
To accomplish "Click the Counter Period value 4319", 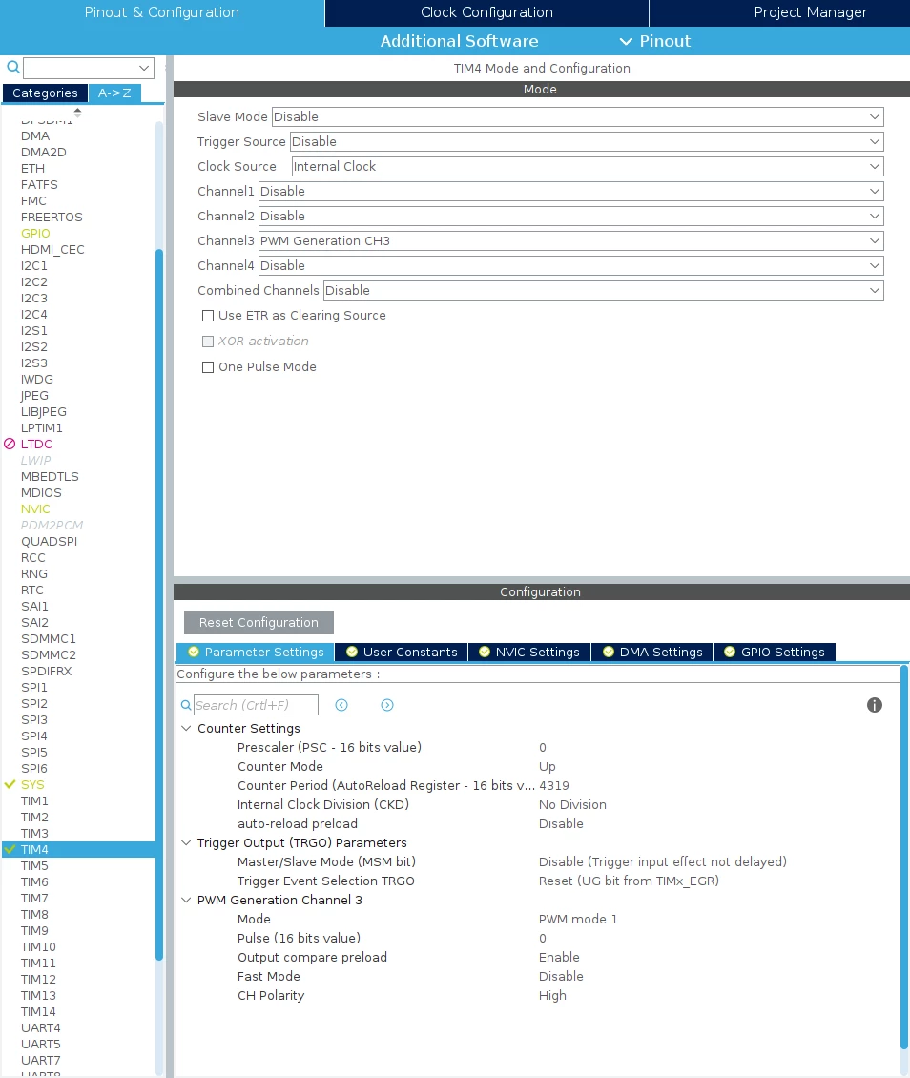I will pyautogui.click(x=554, y=785).
